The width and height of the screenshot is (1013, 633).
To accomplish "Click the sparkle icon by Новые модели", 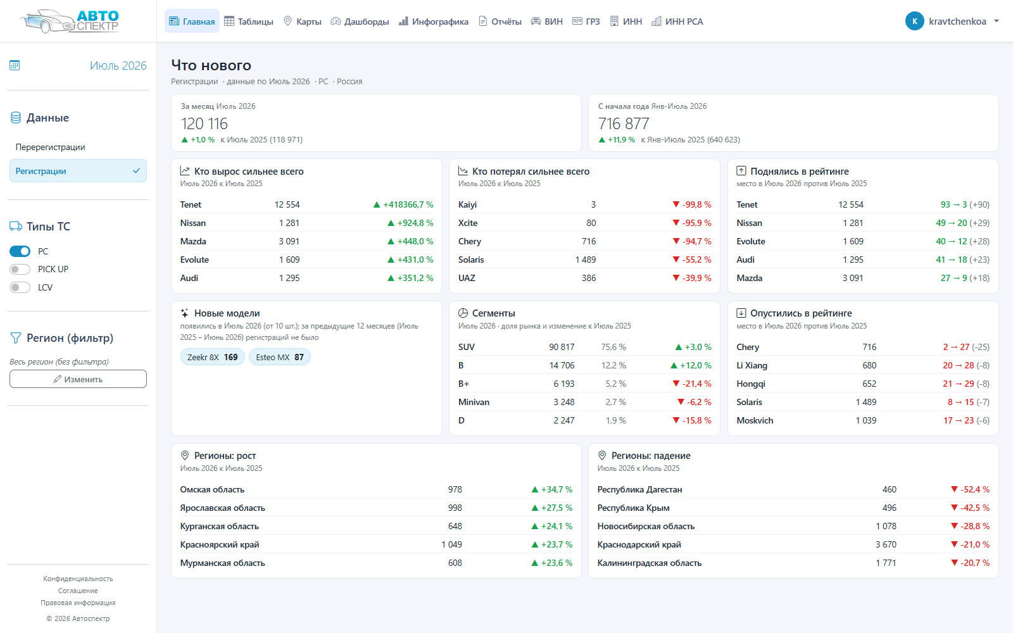I will point(185,313).
